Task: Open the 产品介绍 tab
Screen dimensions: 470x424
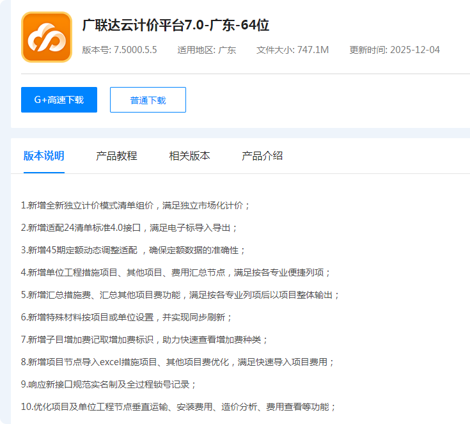Action: click(x=262, y=156)
